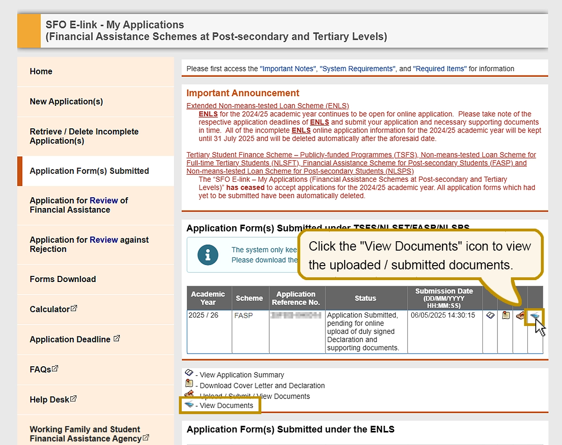
Task: Open the Home menu item
Action: pyautogui.click(x=41, y=71)
